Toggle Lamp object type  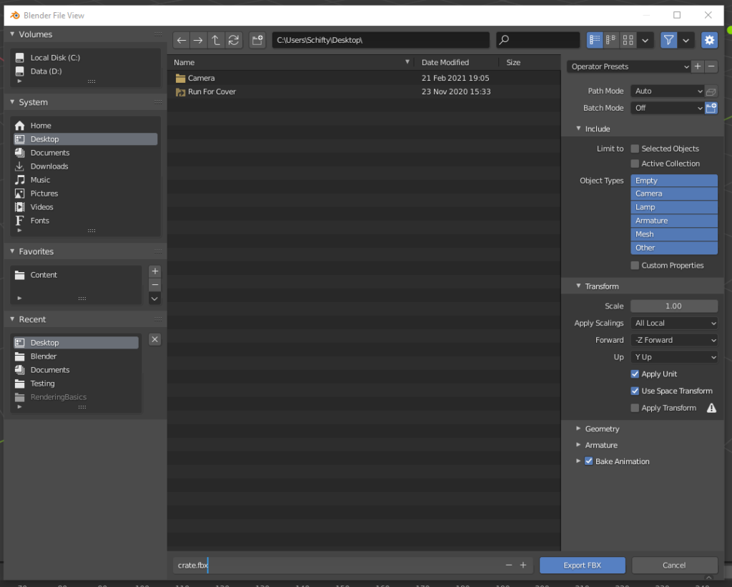(674, 207)
